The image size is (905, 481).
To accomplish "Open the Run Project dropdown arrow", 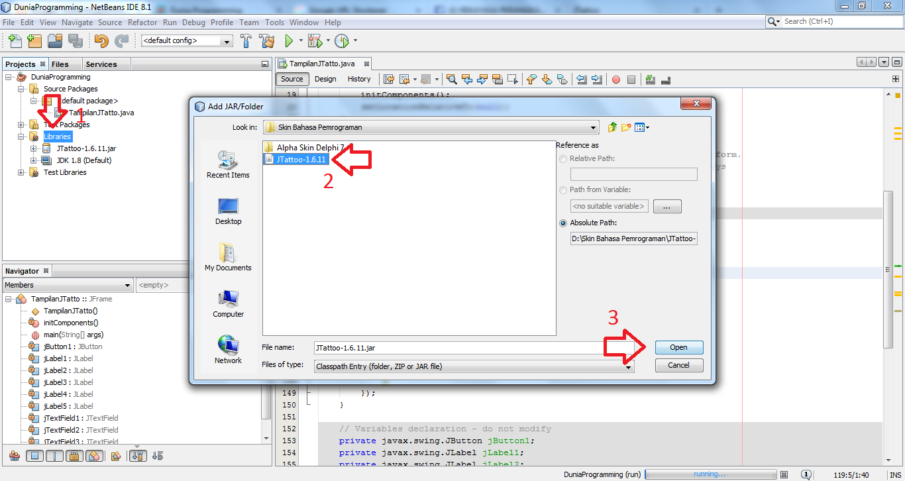I will point(301,41).
